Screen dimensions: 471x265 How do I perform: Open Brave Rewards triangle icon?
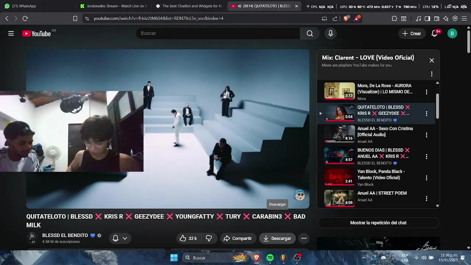click(357, 18)
